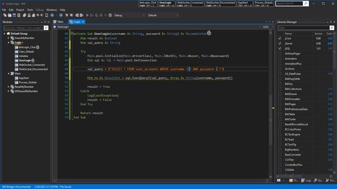Open the Windows menu
The height and width of the screenshot is (189, 337).
pyautogui.click(x=52, y=10)
